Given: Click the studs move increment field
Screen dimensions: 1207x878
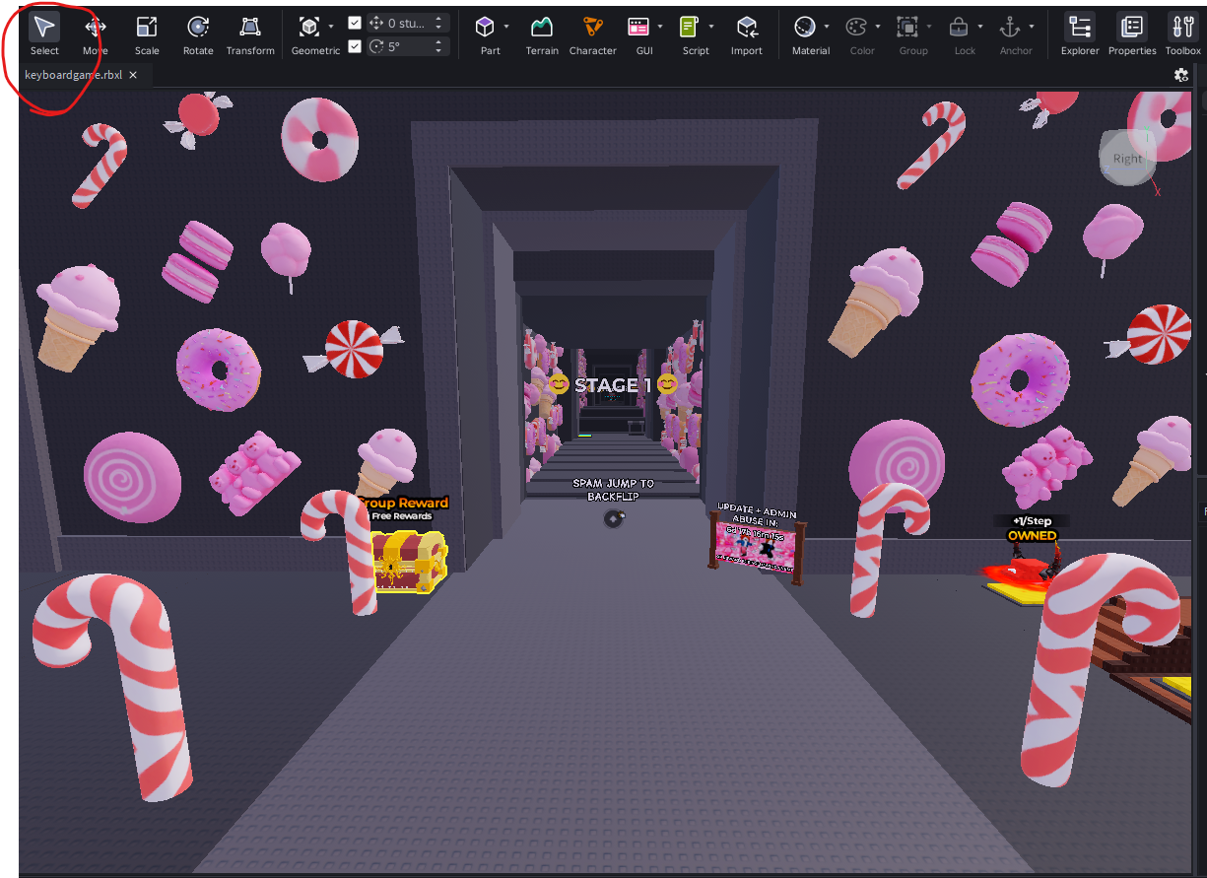Looking at the screenshot, I should coord(407,23).
